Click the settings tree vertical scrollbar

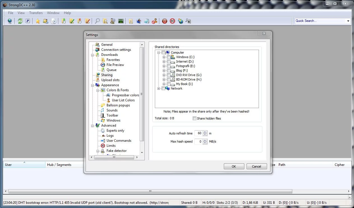(x=142, y=94)
